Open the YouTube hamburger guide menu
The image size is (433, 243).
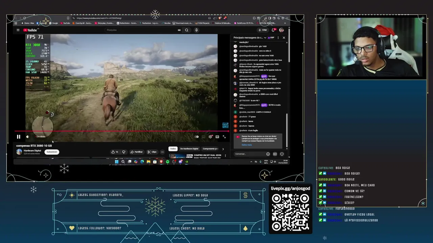(x=18, y=30)
